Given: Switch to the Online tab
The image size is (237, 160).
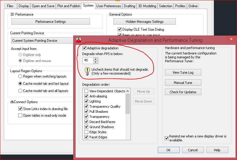Looking at the screenshot, I should pyautogui.click(x=193, y=6).
